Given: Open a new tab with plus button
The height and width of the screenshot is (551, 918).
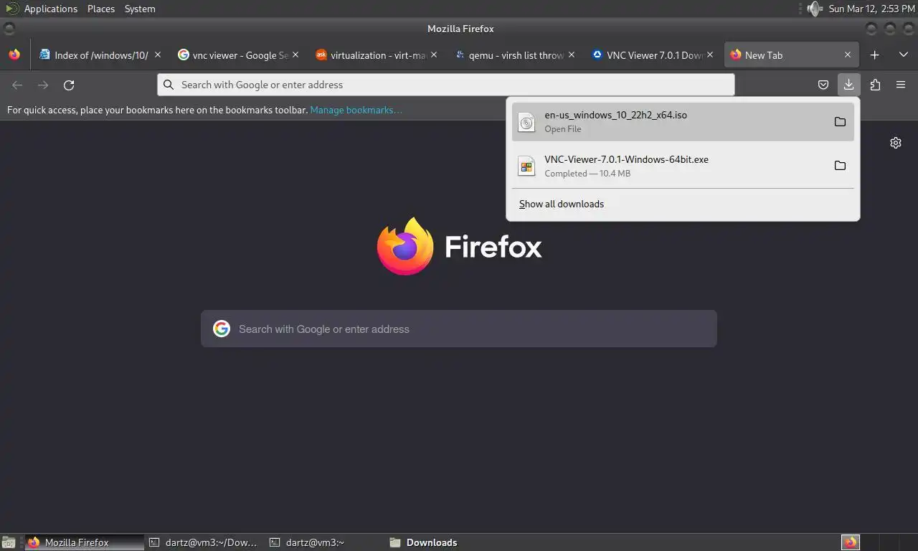Looking at the screenshot, I should click(x=874, y=55).
